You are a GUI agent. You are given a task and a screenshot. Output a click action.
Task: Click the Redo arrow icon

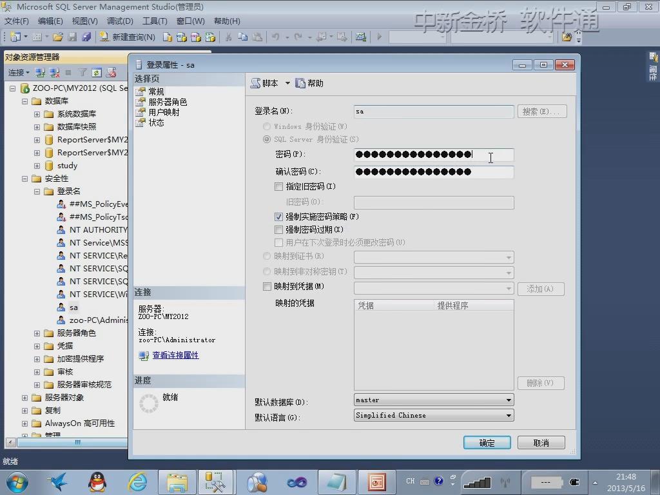pyautogui.click(x=298, y=37)
